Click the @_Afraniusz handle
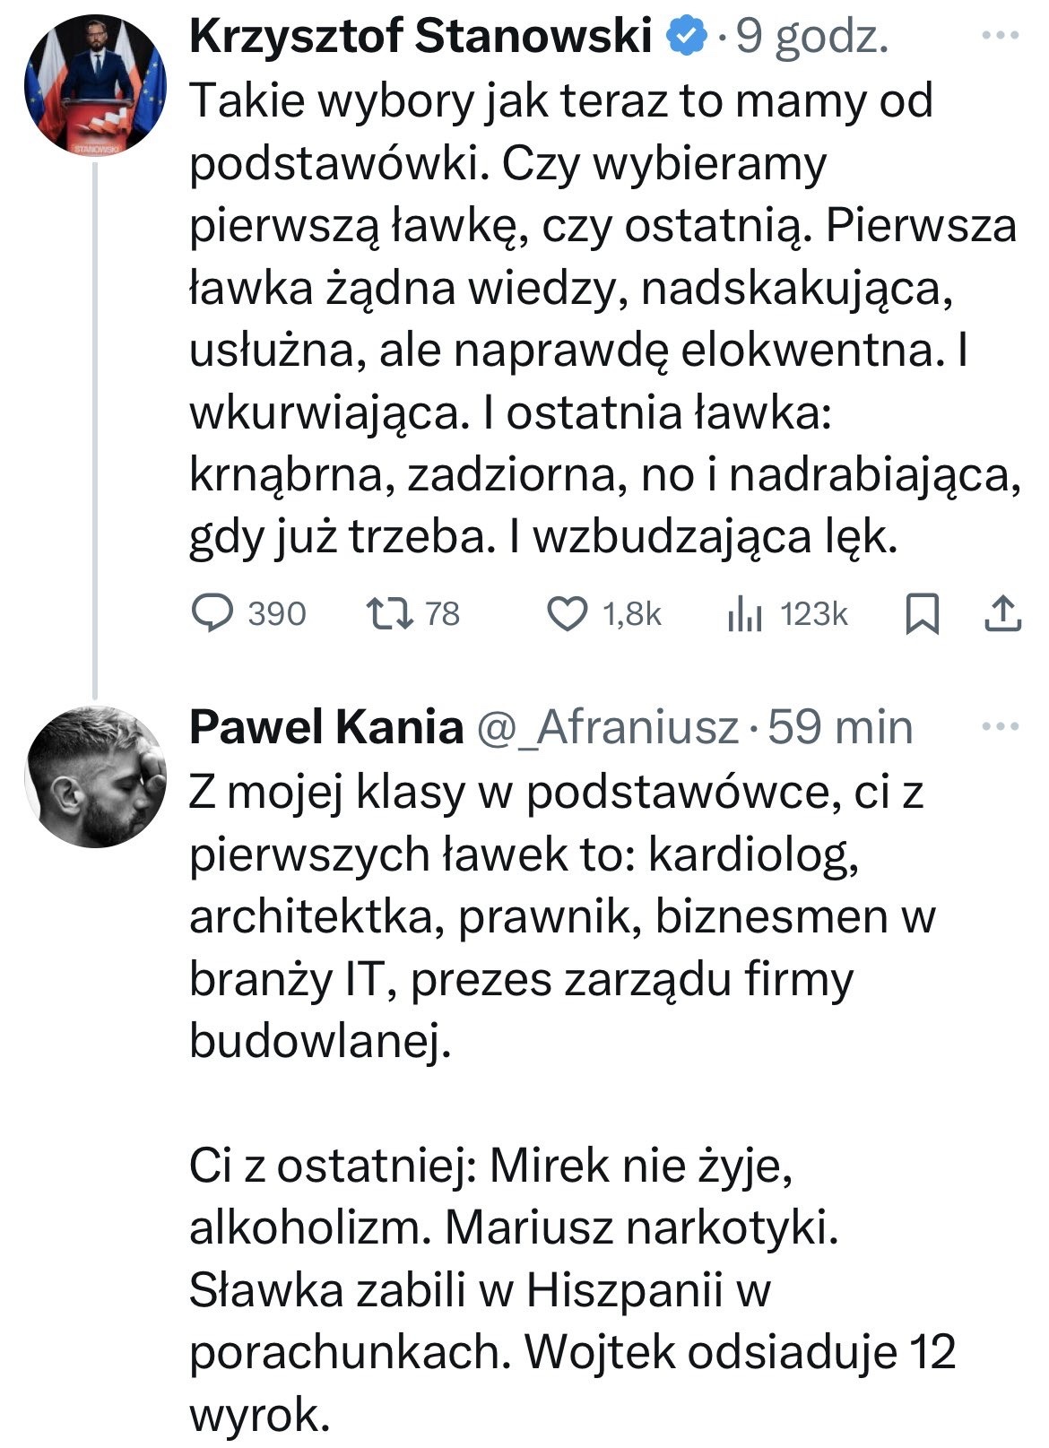This screenshot has width=1049, height=1448. [x=607, y=727]
